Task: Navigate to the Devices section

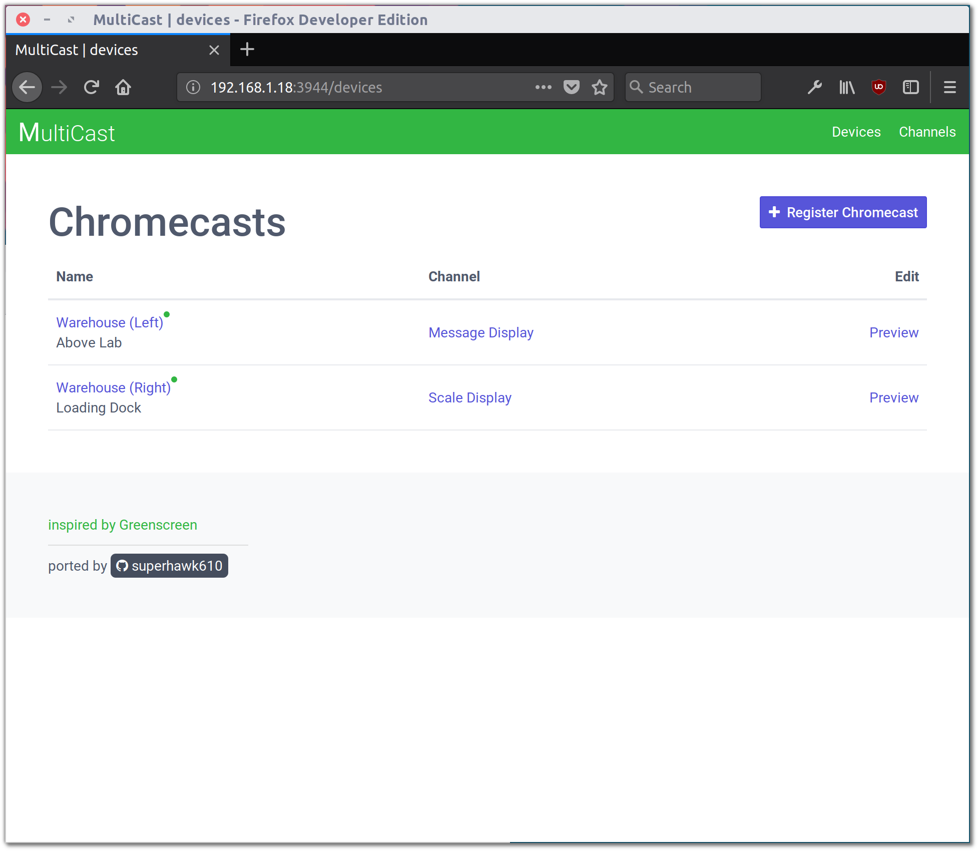Action: click(x=856, y=131)
